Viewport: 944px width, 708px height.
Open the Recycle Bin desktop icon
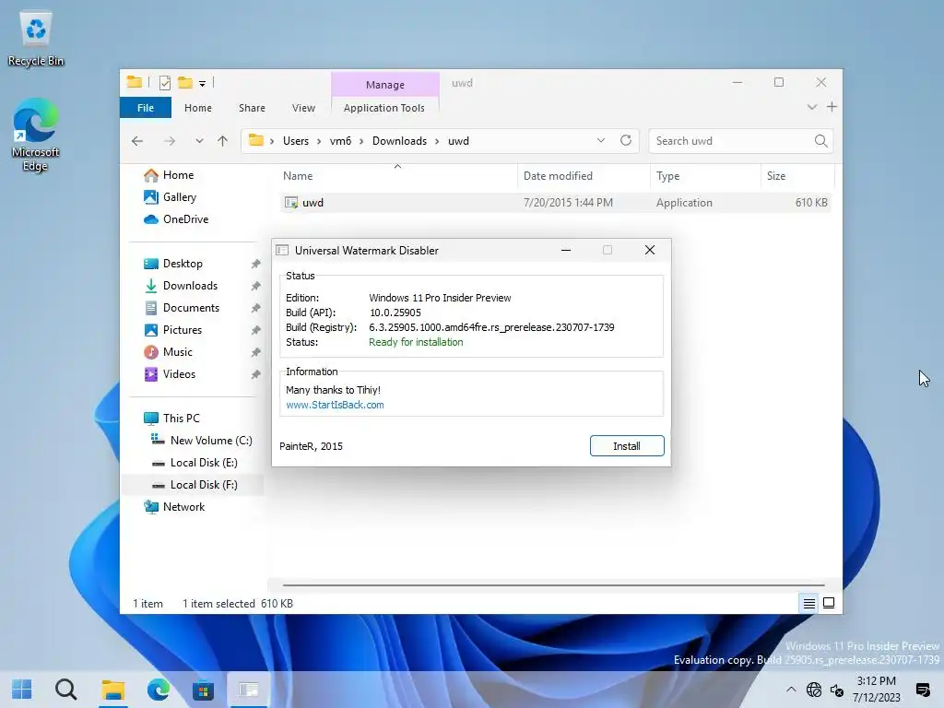click(36, 39)
